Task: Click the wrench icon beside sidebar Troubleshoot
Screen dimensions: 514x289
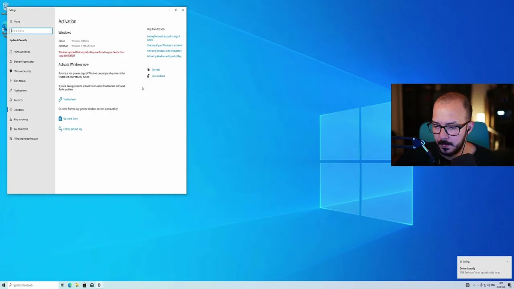Action: [x=11, y=90]
